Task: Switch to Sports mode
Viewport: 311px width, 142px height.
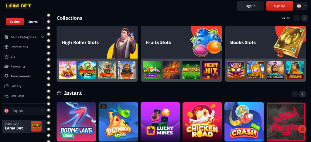Action: (x=33, y=22)
